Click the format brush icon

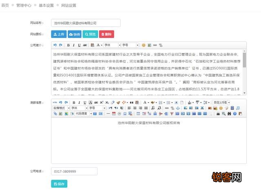click(118, 102)
